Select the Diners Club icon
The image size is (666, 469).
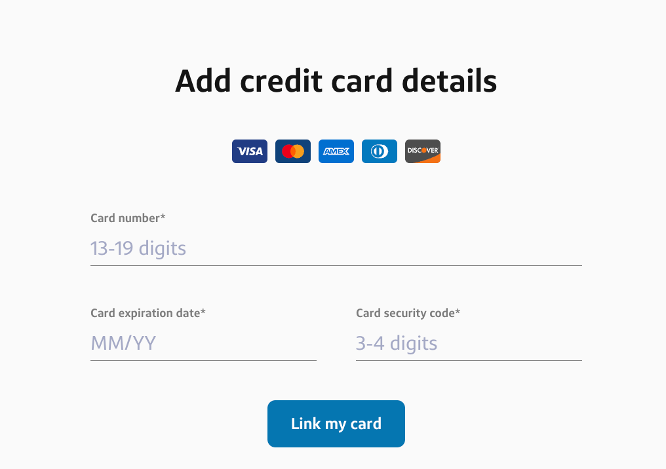pos(379,151)
